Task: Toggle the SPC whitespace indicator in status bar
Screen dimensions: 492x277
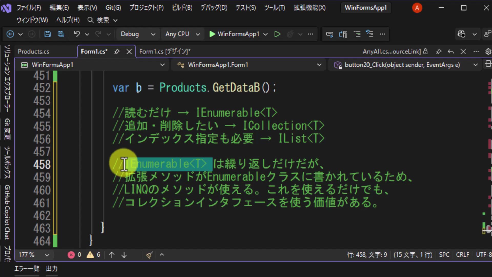Action: tap(444, 255)
